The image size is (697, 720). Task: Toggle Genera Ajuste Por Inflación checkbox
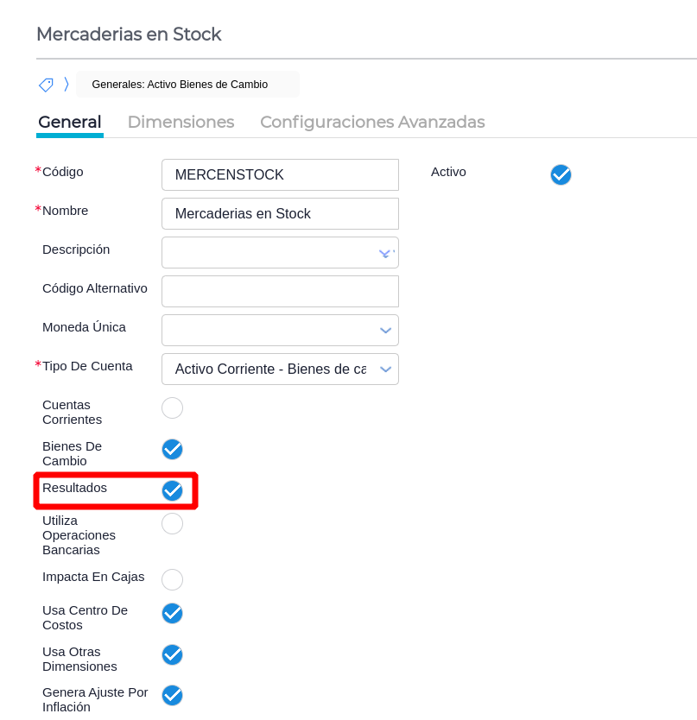coord(173,695)
